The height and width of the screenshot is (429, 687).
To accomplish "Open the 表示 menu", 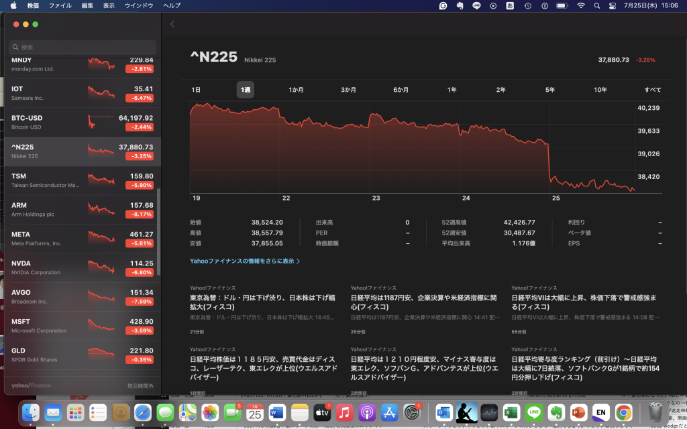I will (109, 5).
